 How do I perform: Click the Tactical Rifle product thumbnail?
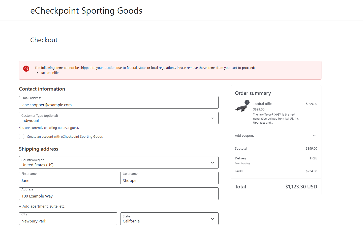click(x=241, y=108)
